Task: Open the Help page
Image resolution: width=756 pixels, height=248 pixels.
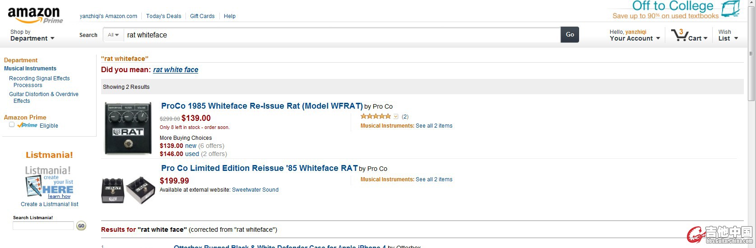Action: [230, 16]
